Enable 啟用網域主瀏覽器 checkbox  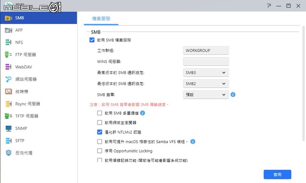click(x=99, y=123)
